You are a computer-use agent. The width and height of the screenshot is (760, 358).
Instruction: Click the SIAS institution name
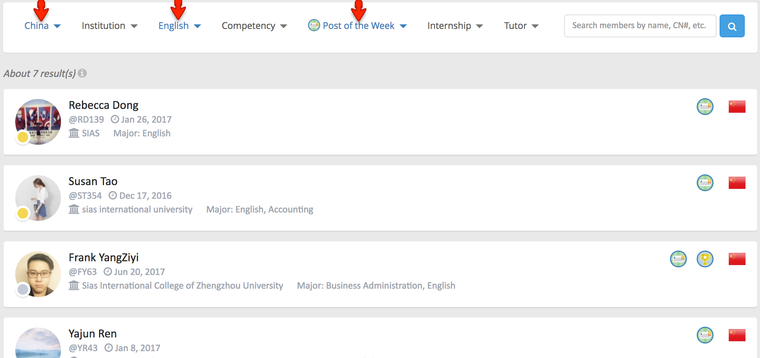pyautogui.click(x=91, y=133)
